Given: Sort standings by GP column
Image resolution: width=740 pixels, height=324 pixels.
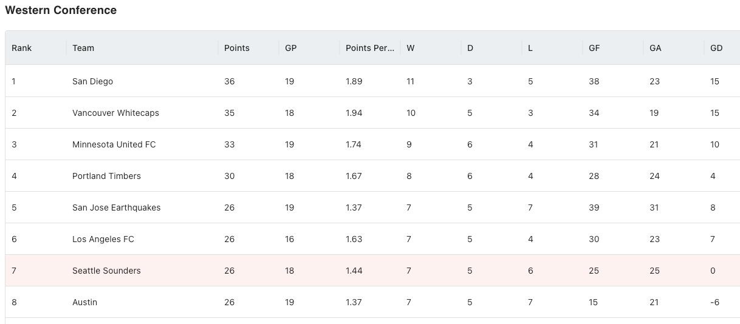Looking at the screenshot, I should tap(309, 48).
